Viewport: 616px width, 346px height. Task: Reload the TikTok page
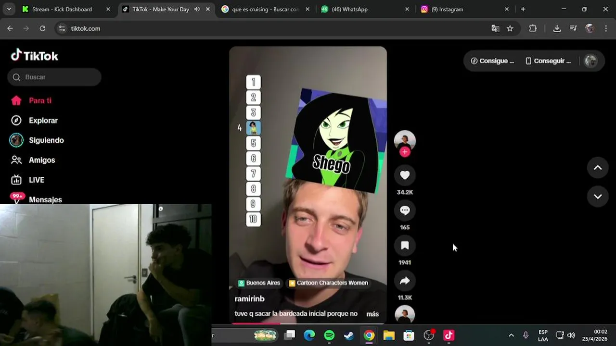[x=42, y=28]
